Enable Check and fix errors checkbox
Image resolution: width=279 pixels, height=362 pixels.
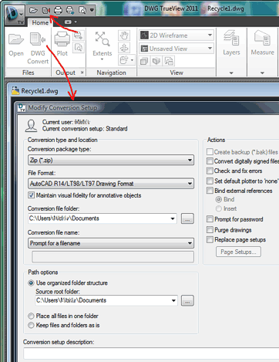(210, 171)
